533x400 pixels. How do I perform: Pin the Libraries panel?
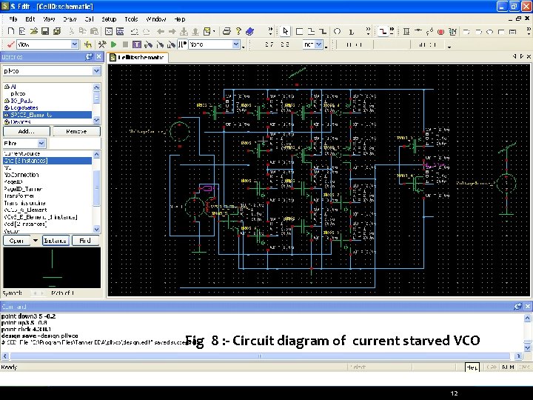coord(89,57)
